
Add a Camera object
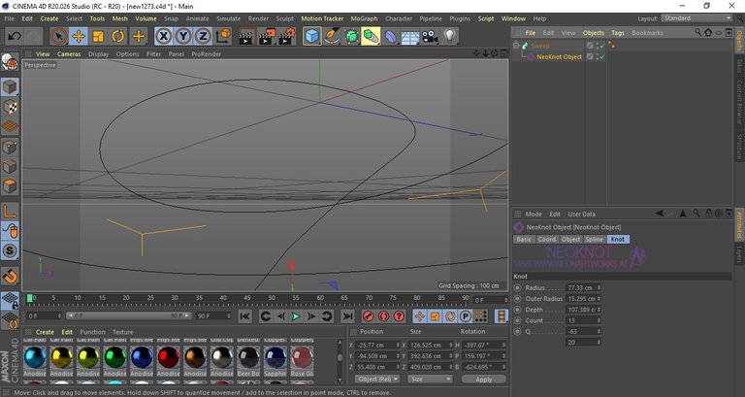430,36
